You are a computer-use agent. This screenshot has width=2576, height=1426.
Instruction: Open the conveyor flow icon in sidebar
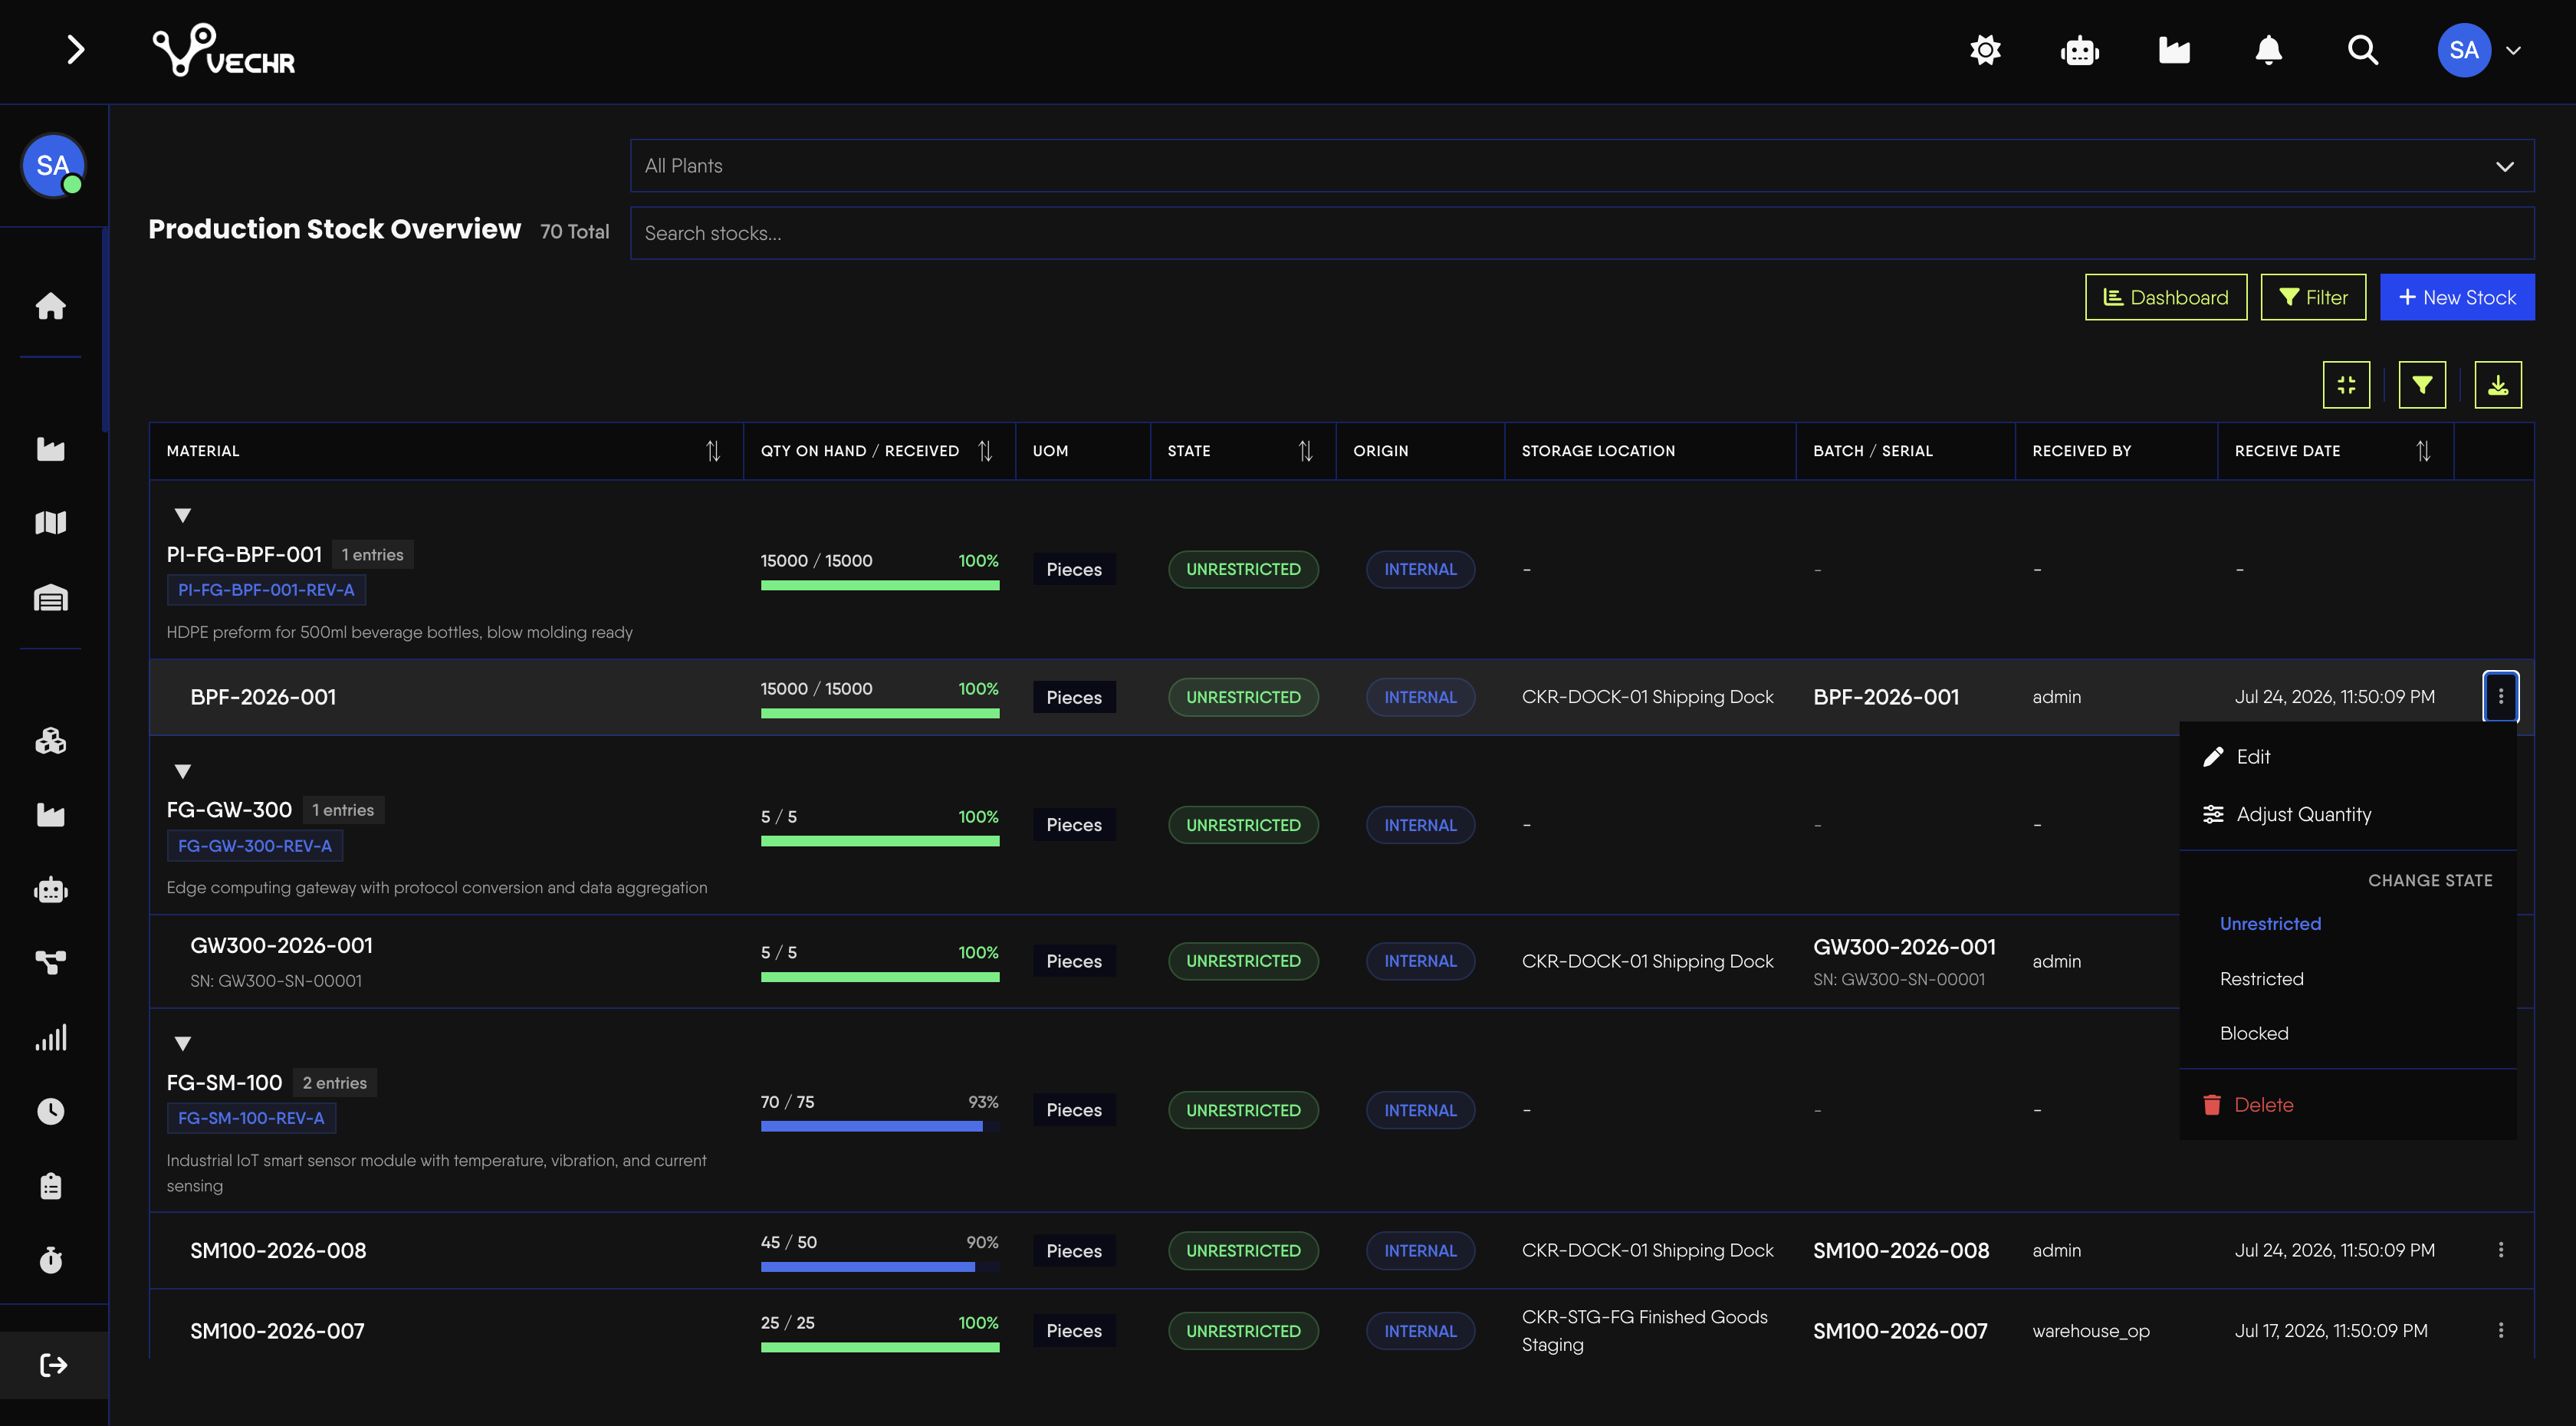[x=51, y=962]
